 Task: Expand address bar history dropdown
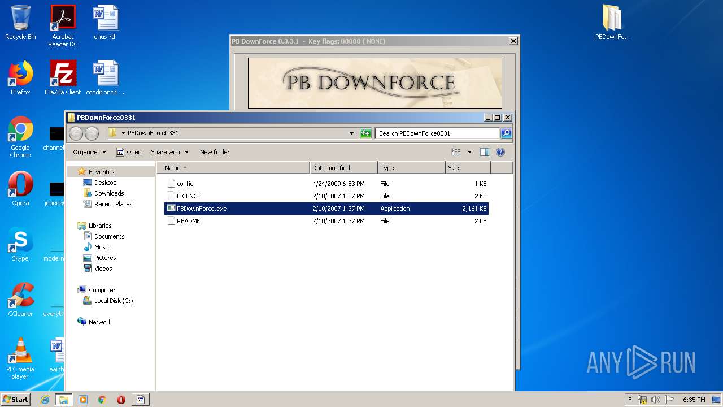pyautogui.click(x=351, y=133)
